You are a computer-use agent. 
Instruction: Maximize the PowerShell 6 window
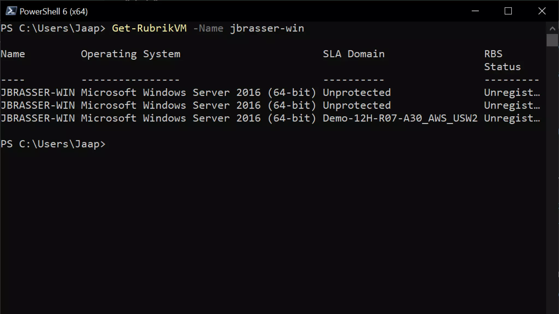pos(508,11)
